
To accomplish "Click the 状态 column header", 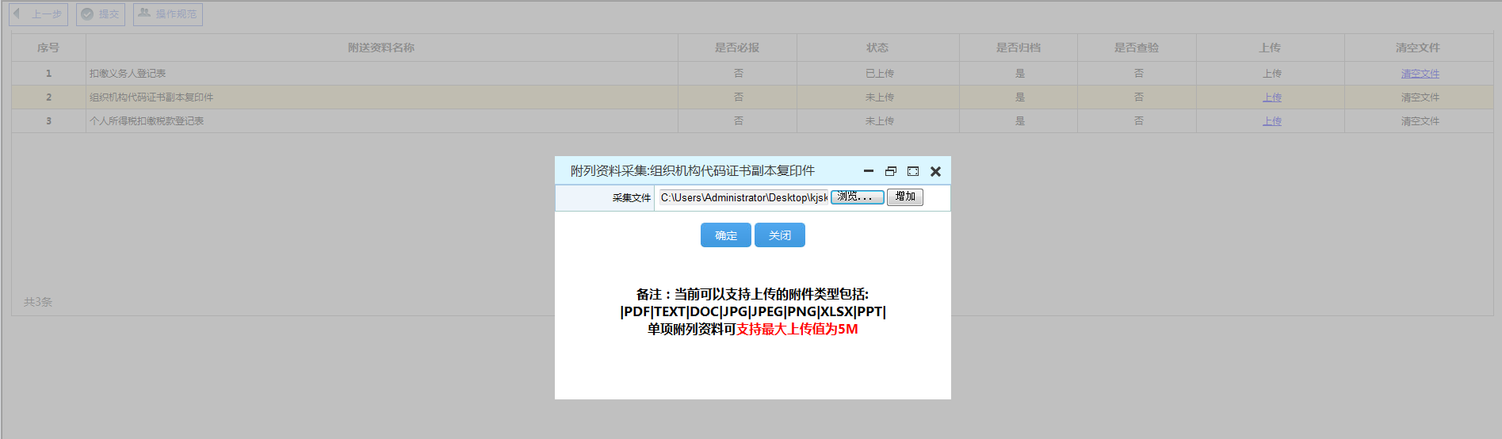I will tap(877, 48).
